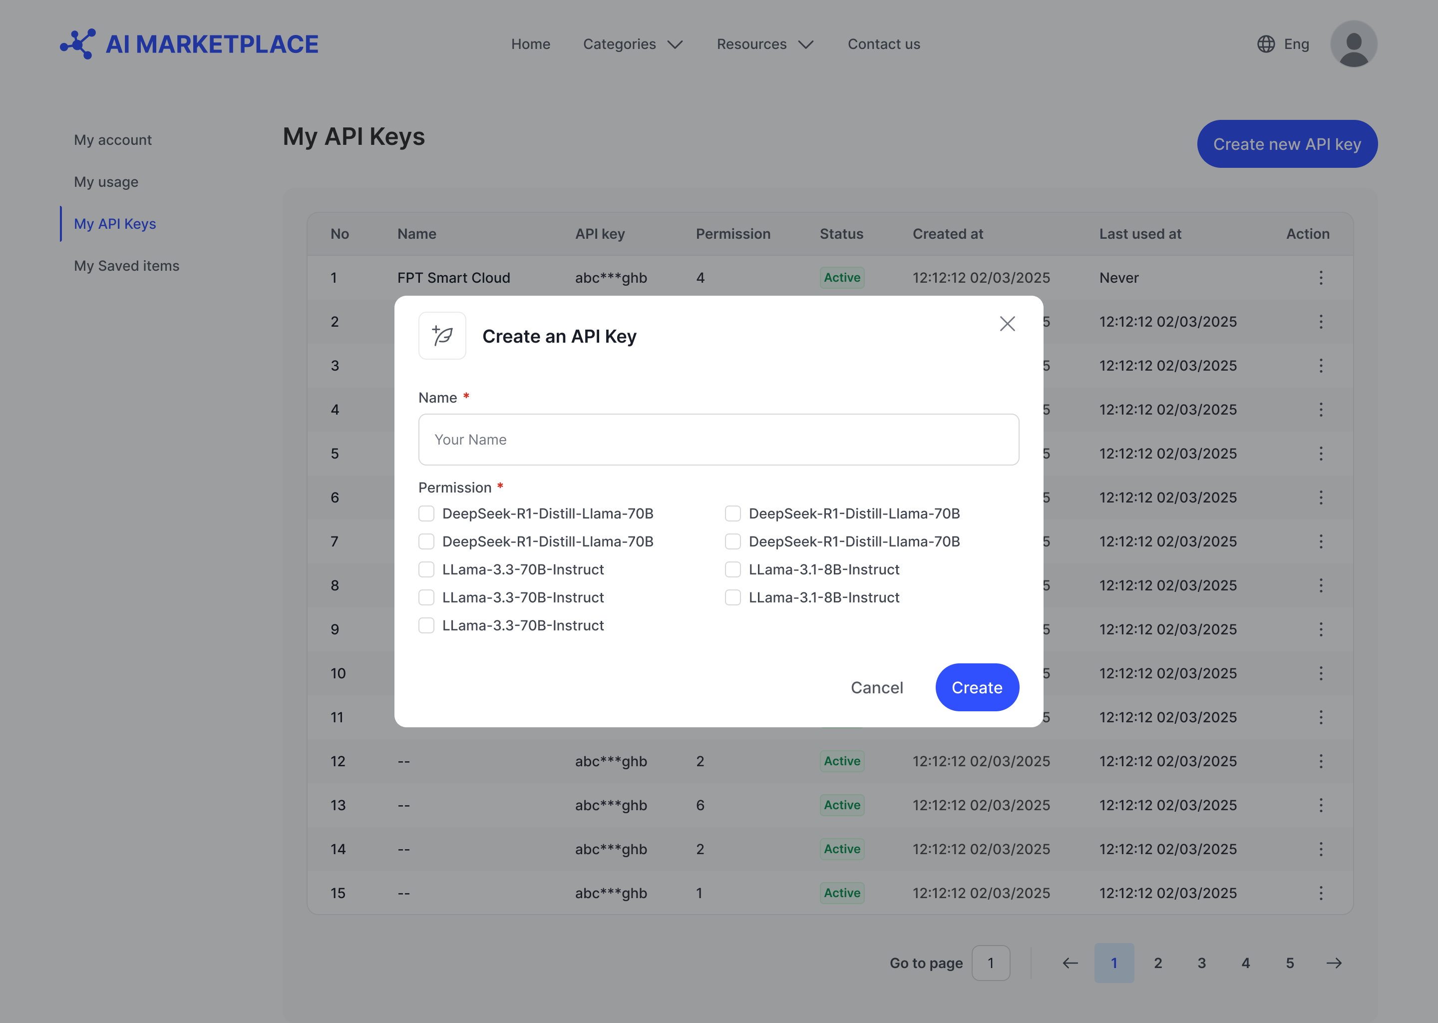Select My Saved items in the sidebar
This screenshot has height=1023, width=1438.
[x=126, y=266]
